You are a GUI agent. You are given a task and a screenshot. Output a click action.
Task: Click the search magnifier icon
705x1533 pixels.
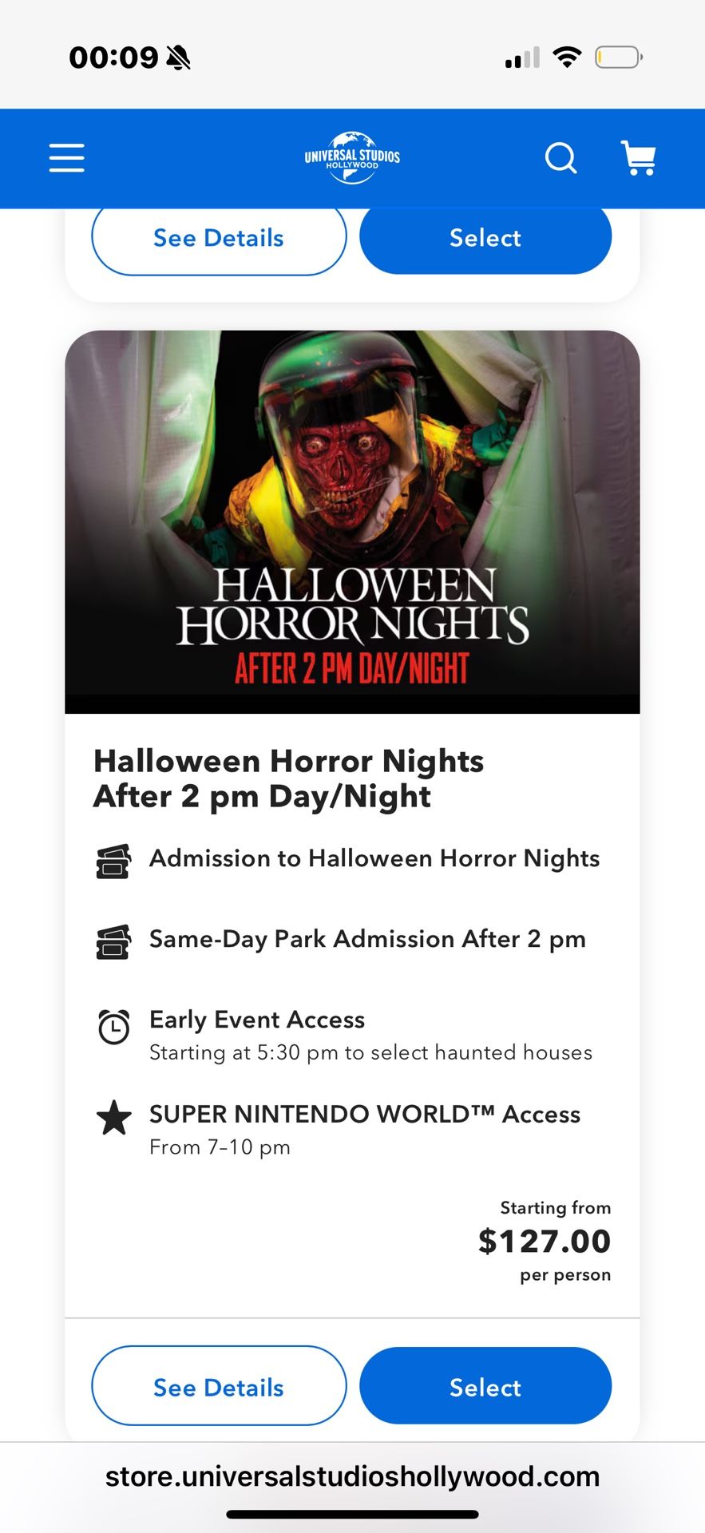[x=561, y=158]
